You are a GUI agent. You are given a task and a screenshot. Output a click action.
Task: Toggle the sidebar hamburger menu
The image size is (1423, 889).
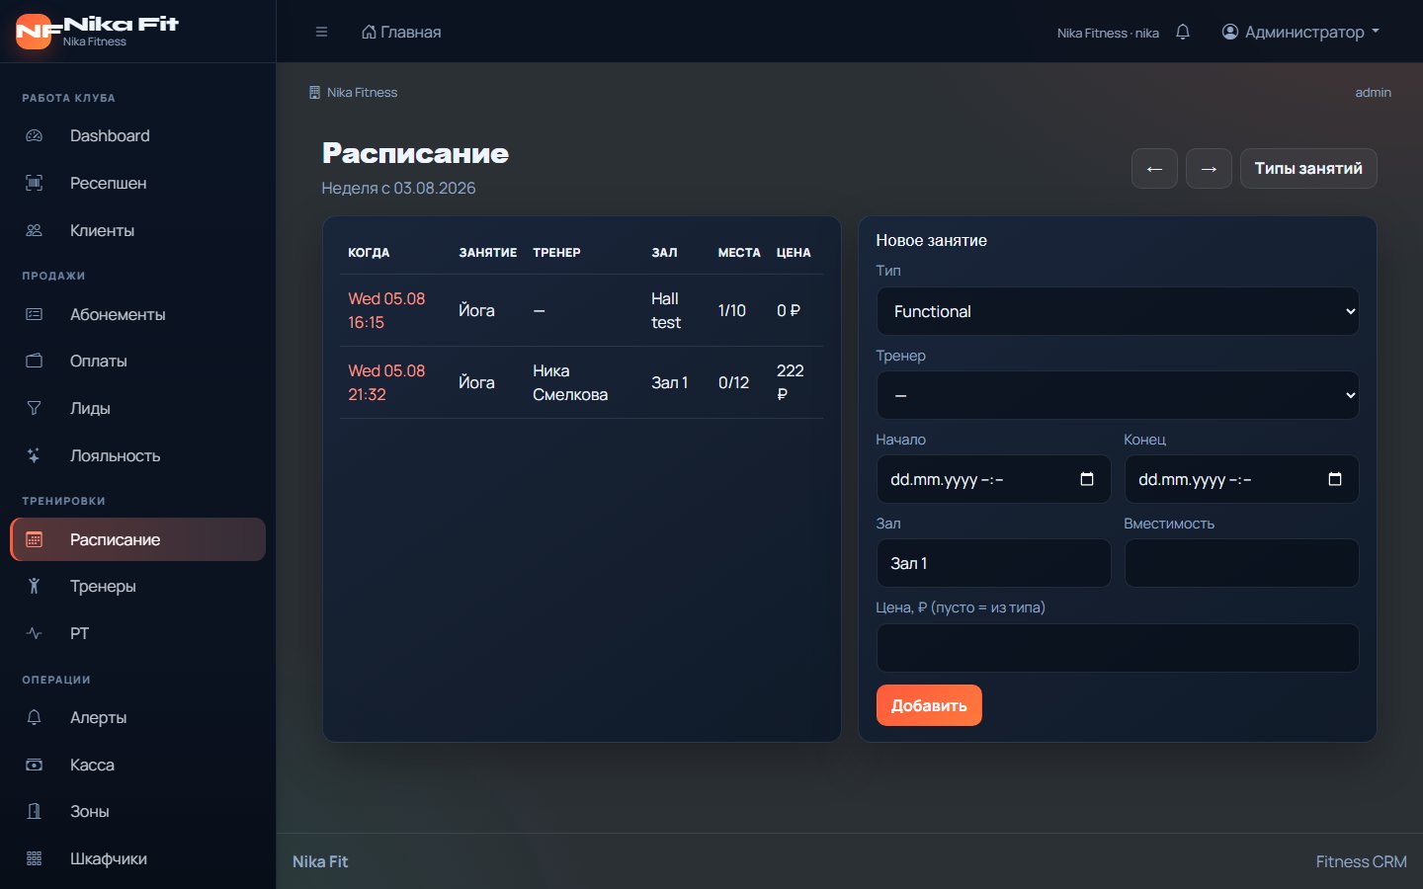pyautogui.click(x=321, y=32)
